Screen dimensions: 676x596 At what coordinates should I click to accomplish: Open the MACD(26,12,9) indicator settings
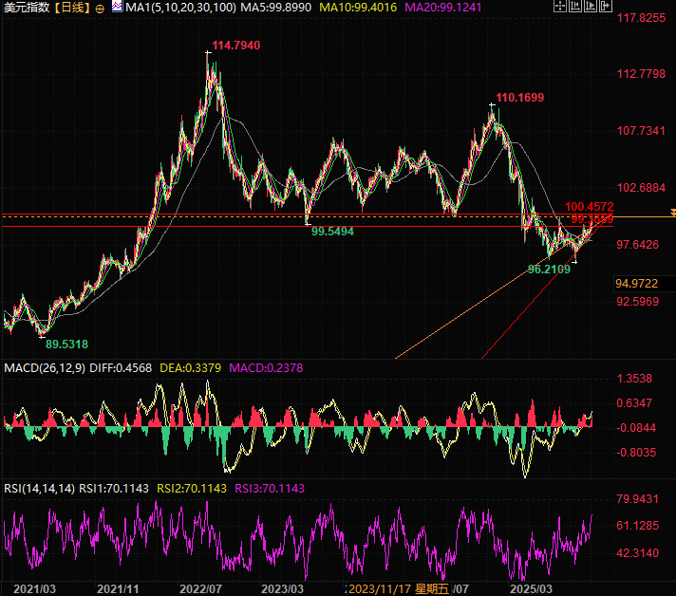click(45, 368)
